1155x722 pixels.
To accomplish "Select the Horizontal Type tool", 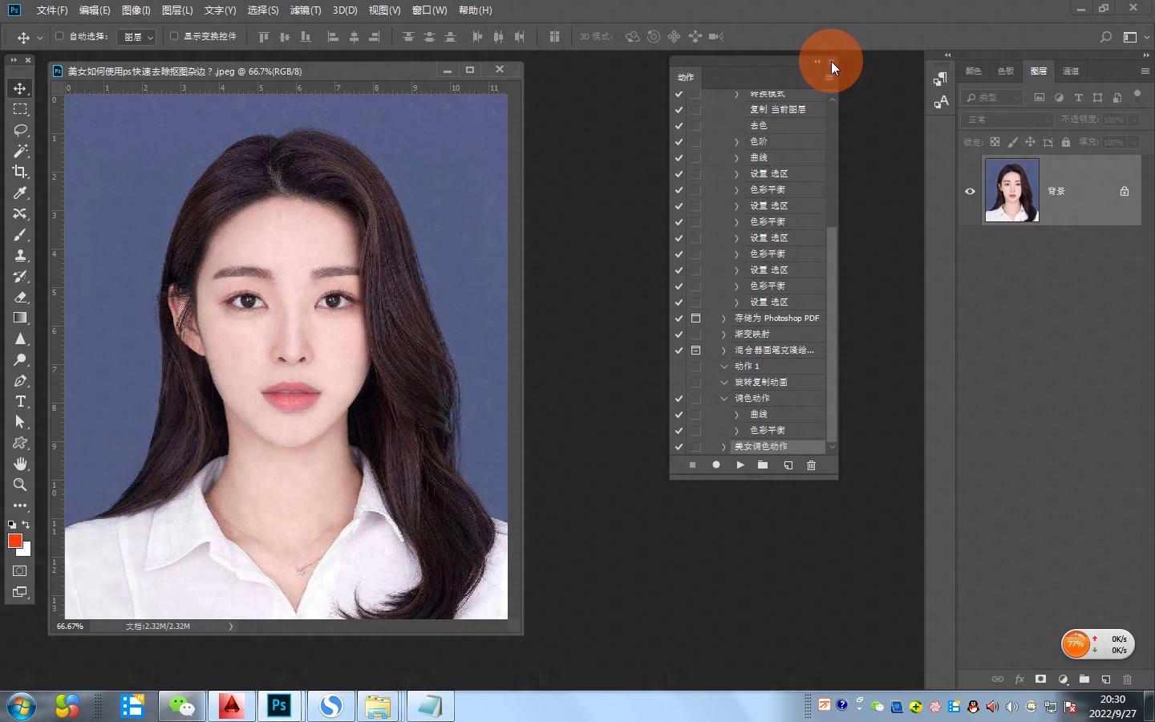I will (20, 401).
